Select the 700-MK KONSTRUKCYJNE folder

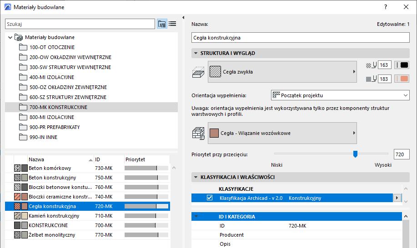91,107
